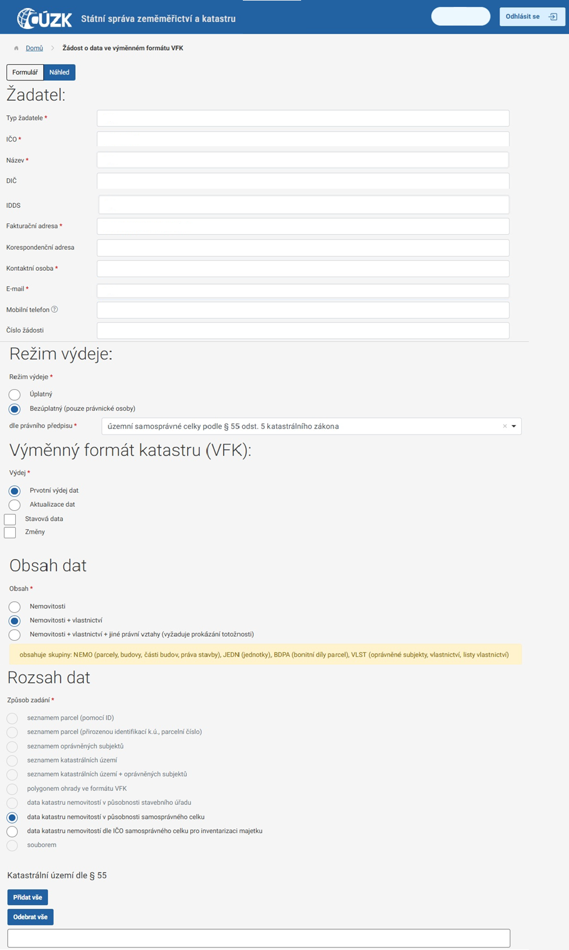The image size is (569, 950).
Task: Check the Změny checkbox
Action: tap(10, 532)
